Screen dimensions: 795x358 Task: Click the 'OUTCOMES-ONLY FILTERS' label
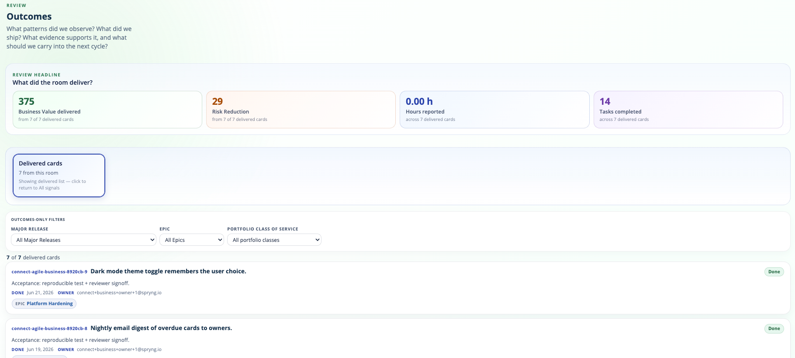[38, 220]
